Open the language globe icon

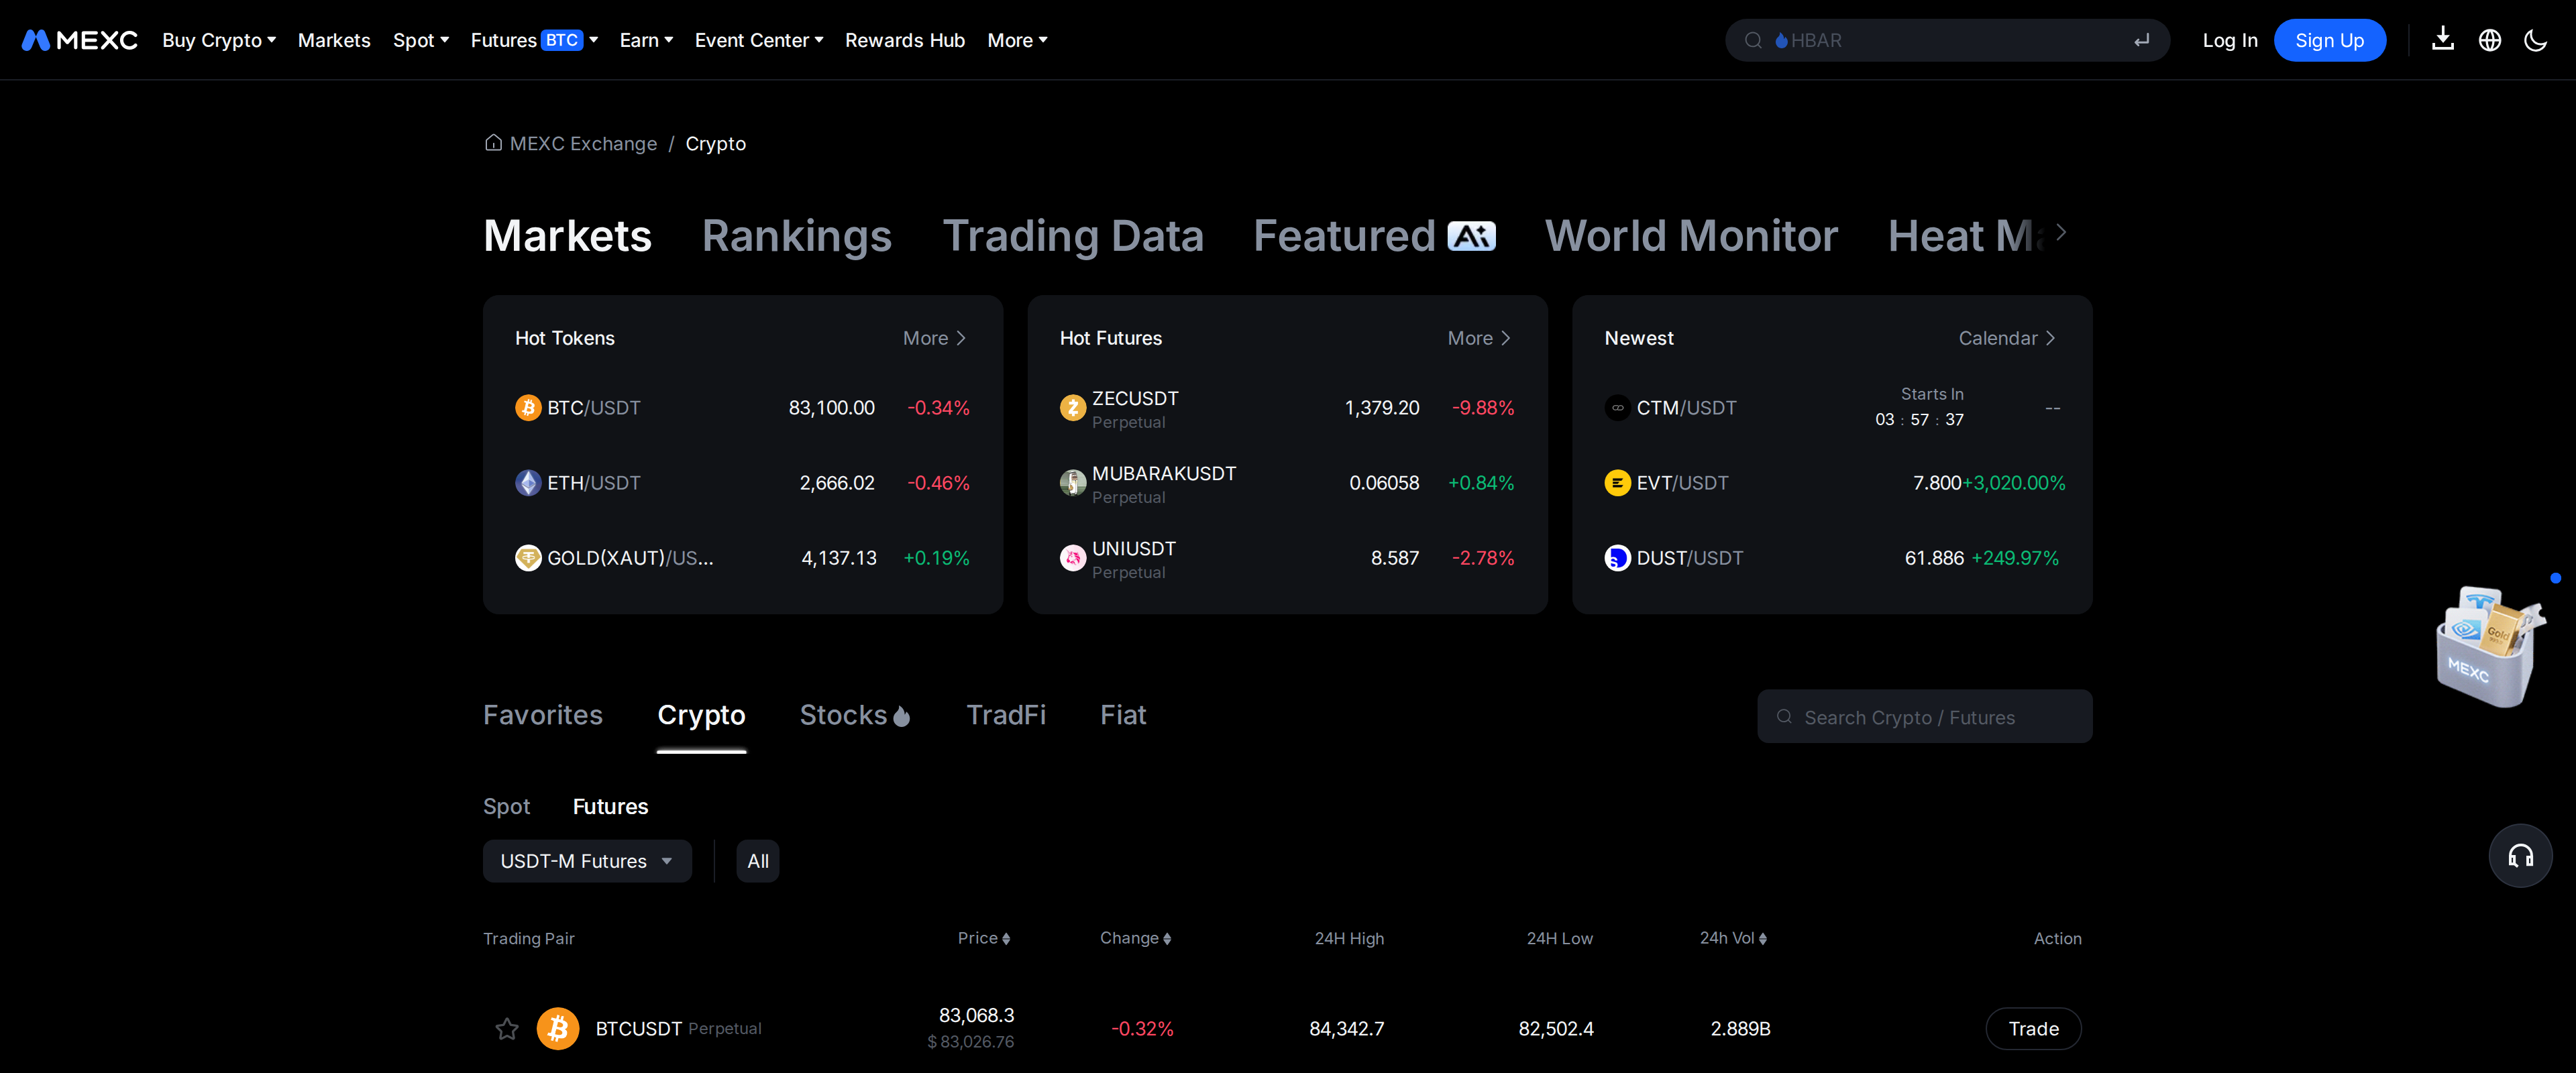tap(2489, 40)
